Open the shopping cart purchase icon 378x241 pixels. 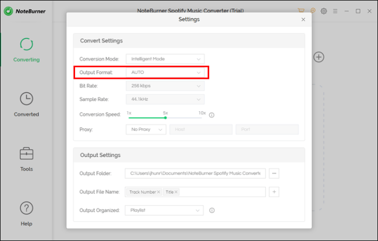tap(301, 11)
